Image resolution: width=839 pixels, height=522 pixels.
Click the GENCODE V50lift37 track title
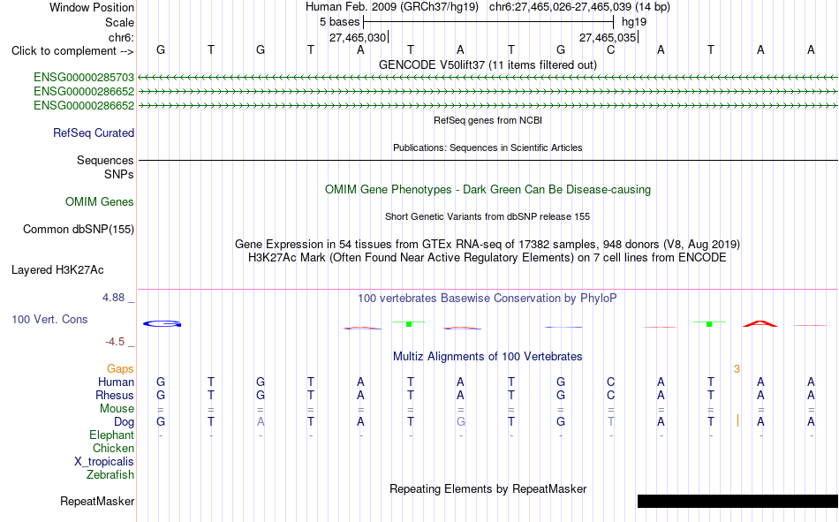[x=488, y=64]
